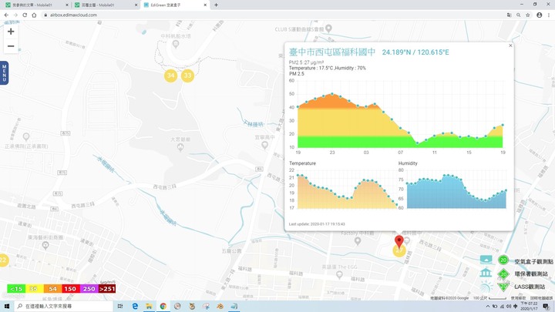Click the taskbar clock showing 07:22
The image size is (555, 312).
pos(529,306)
